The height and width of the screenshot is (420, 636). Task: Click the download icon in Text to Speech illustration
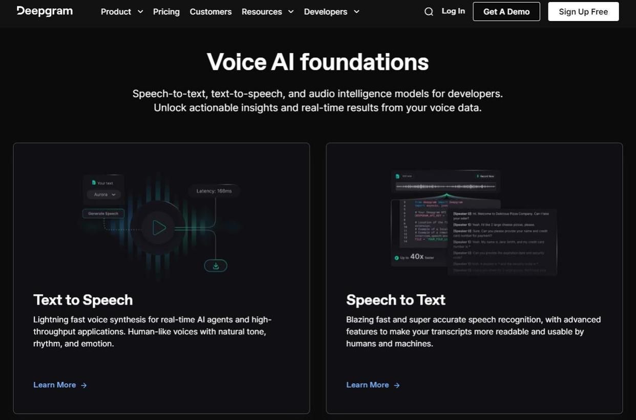pos(216,266)
